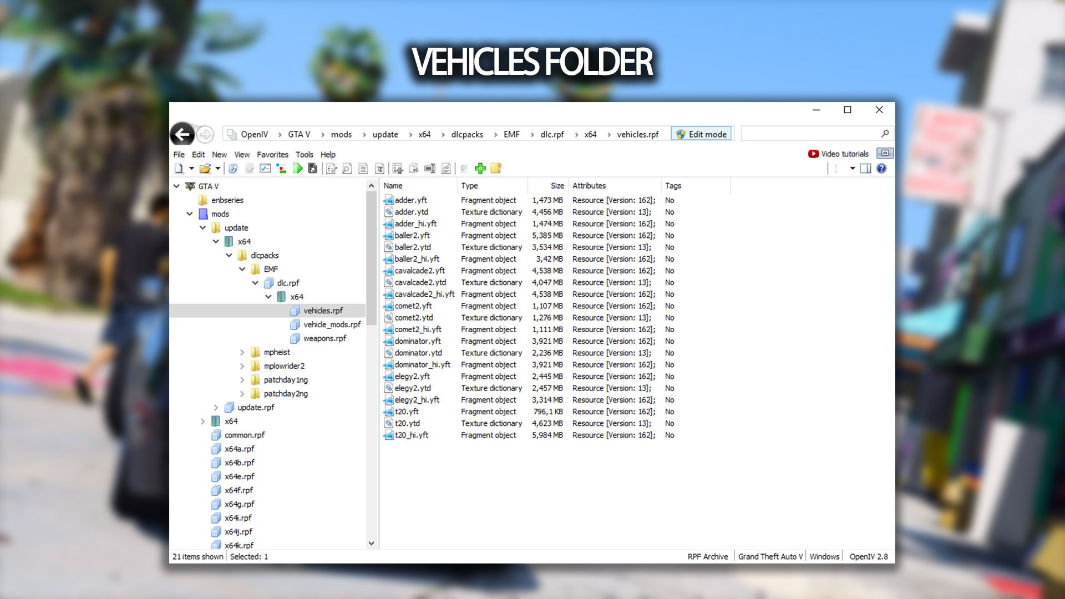This screenshot has width=1065, height=599.
Task: Expand the patchday1ng folder
Action: pyautogui.click(x=242, y=379)
